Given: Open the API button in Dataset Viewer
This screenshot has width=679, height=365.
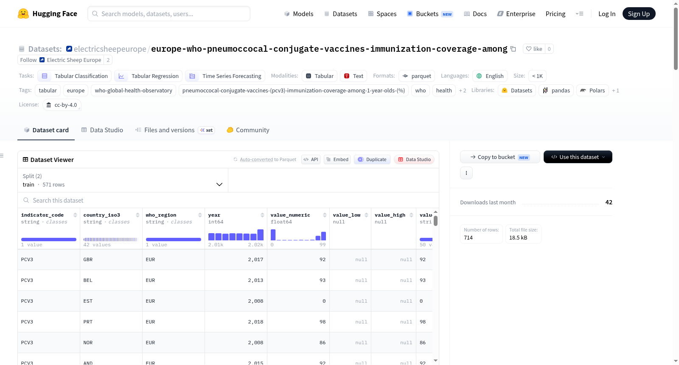Looking at the screenshot, I should coord(311,159).
